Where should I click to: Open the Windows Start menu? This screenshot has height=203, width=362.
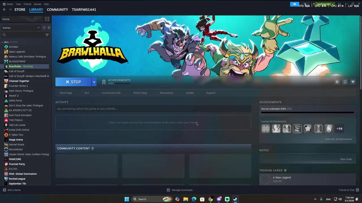(x=127, y=199)
